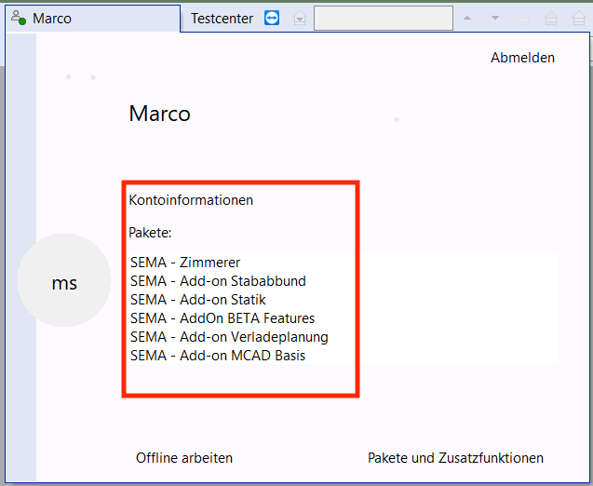Click Offline arbeiten

click(x=184, y=458)
